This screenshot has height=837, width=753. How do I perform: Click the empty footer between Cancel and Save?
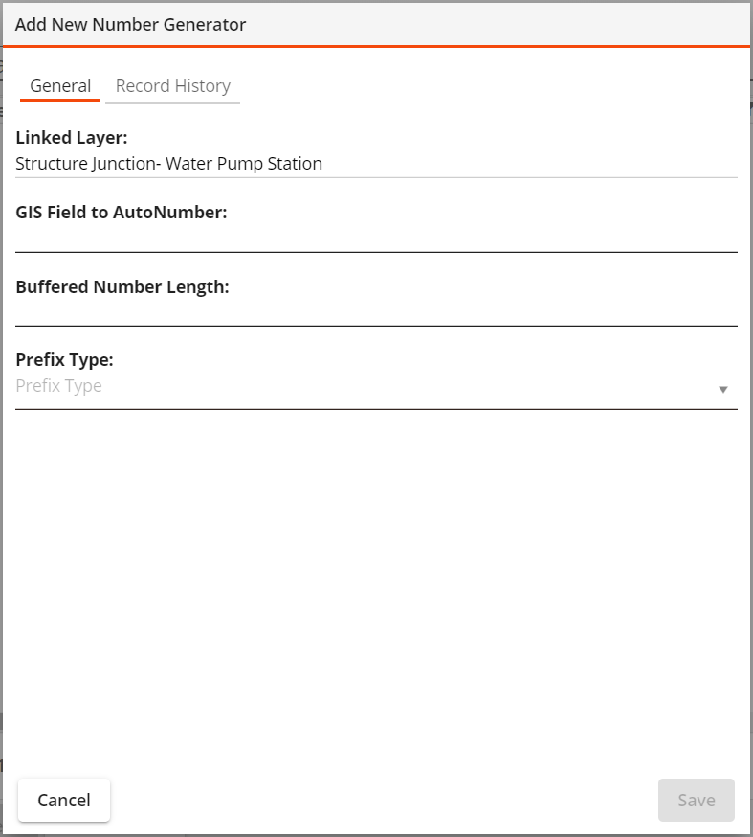384,800
